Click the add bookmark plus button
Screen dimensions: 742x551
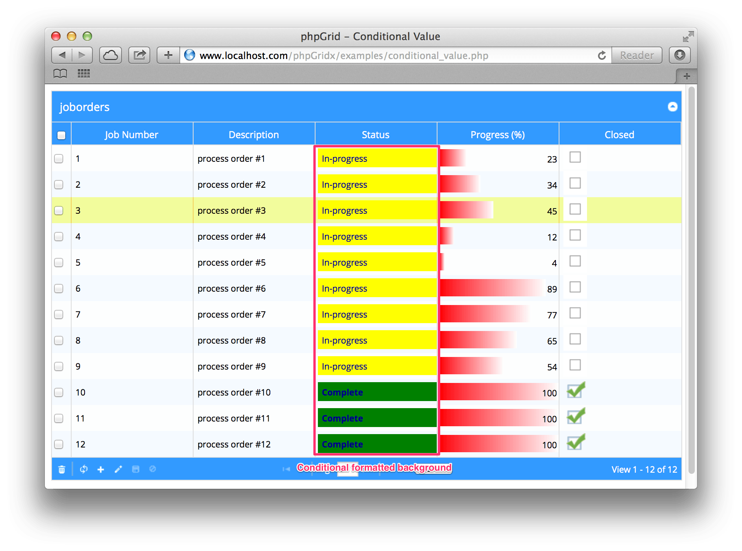coord(168,55)
